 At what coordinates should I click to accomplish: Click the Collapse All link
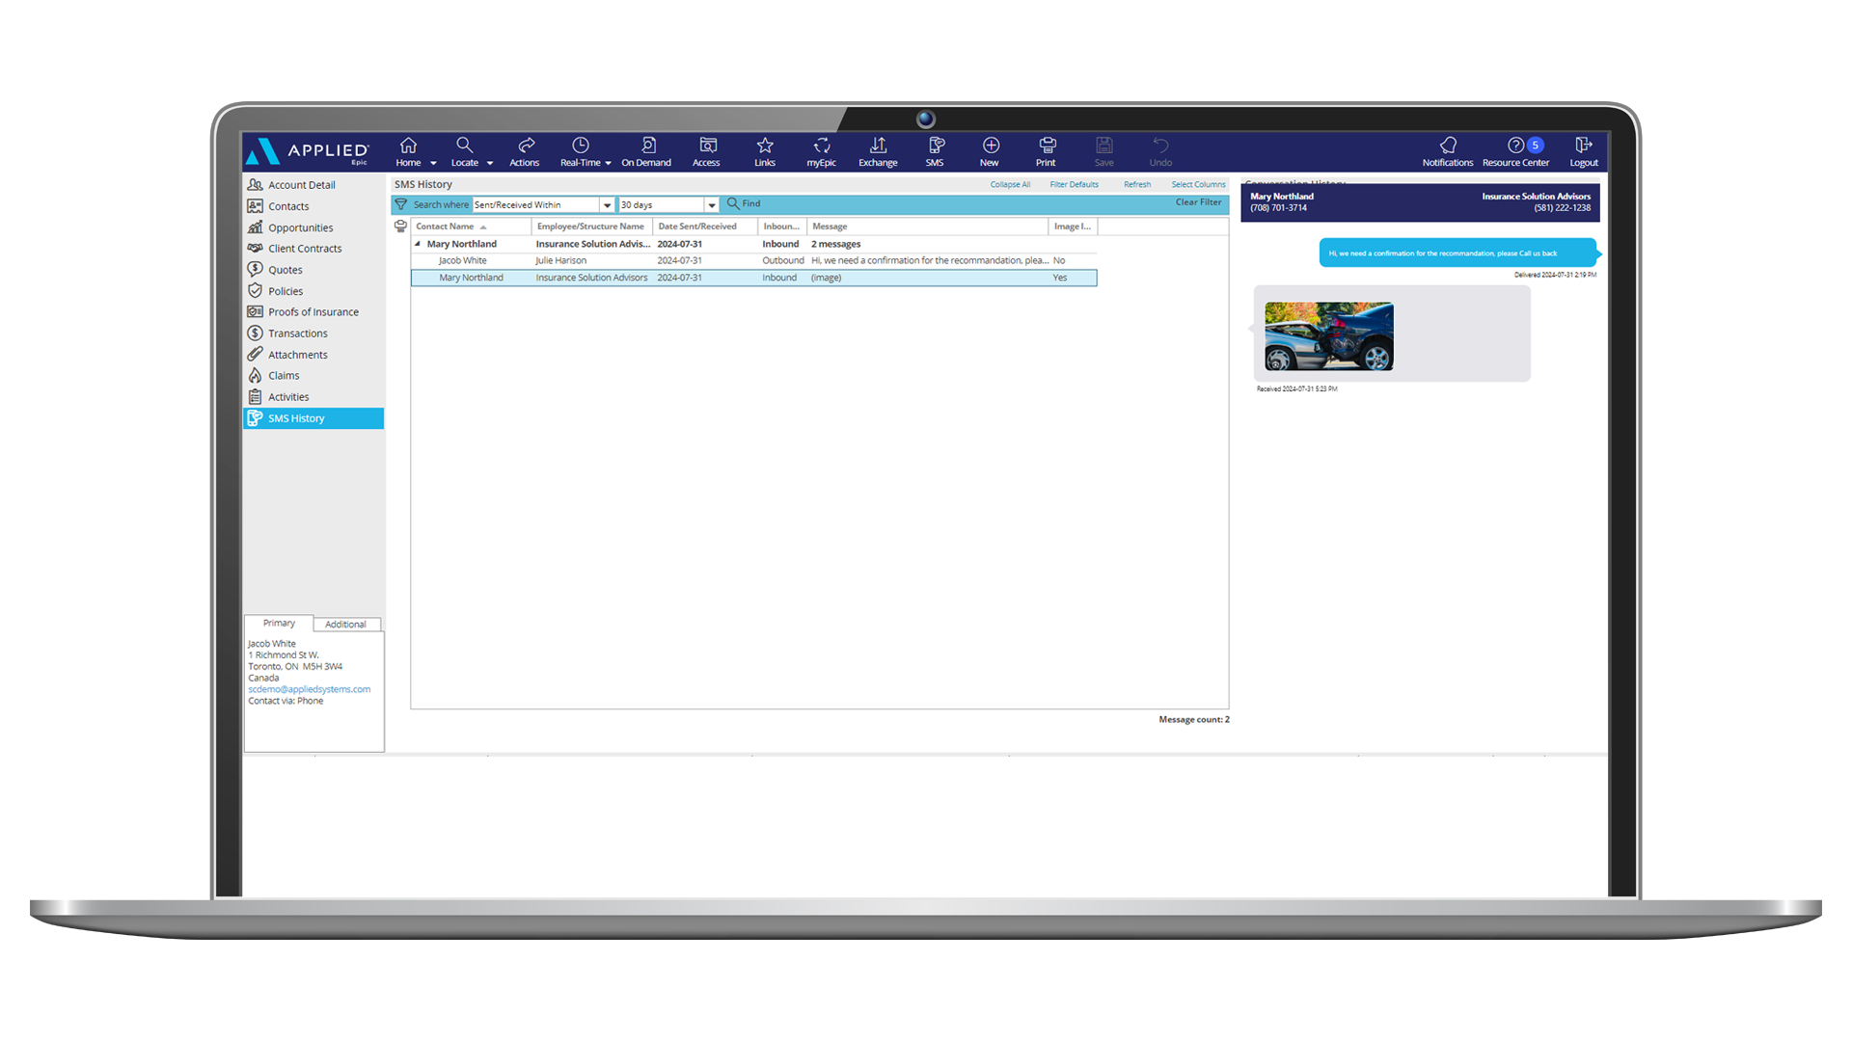[1010, 185]
